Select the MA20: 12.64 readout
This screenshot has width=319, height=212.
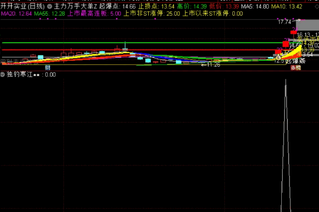16,14
